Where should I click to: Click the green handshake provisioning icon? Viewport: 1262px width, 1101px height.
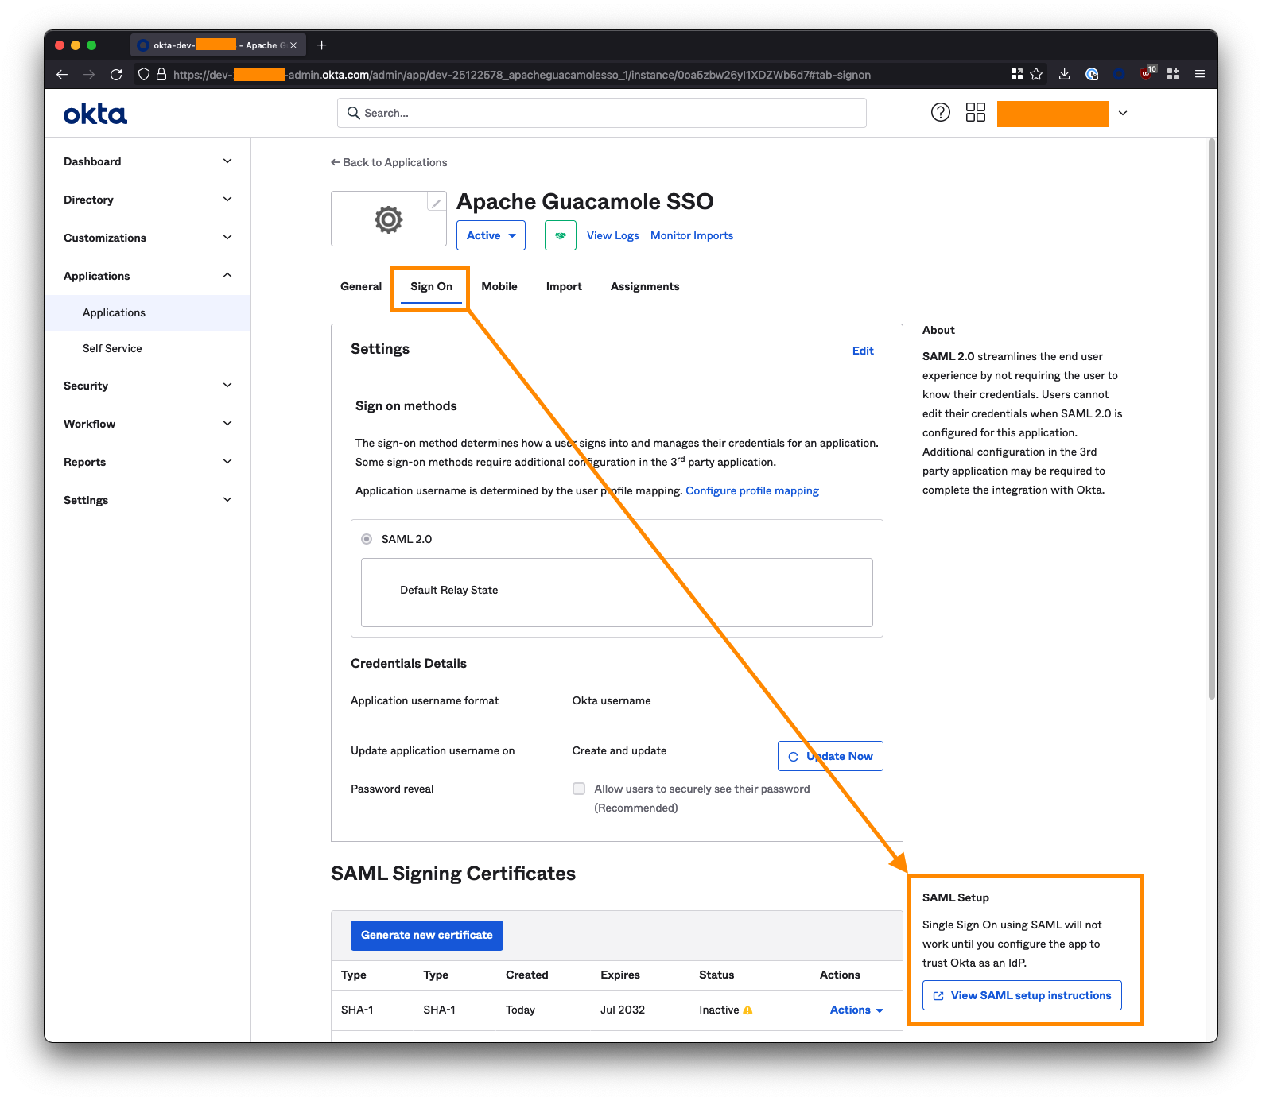click(560, 235)
